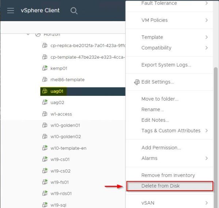Click the uag01 VM icon
The width and height of the screenshot is (219, 208).
[x=45, y=91]
